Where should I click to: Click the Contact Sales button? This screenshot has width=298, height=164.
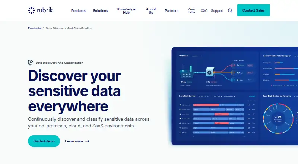(x=254, y=10)
